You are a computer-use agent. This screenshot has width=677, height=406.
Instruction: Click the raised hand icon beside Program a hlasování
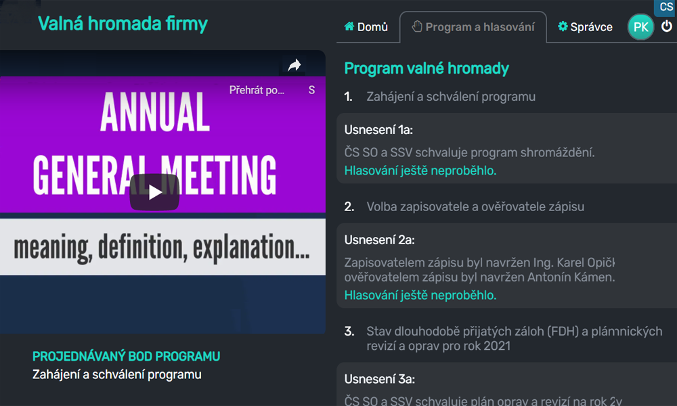pyautogui.click(x=418, y=26)
